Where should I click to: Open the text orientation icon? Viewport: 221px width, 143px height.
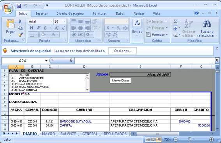pyautogui.click(x=88, y=35)
